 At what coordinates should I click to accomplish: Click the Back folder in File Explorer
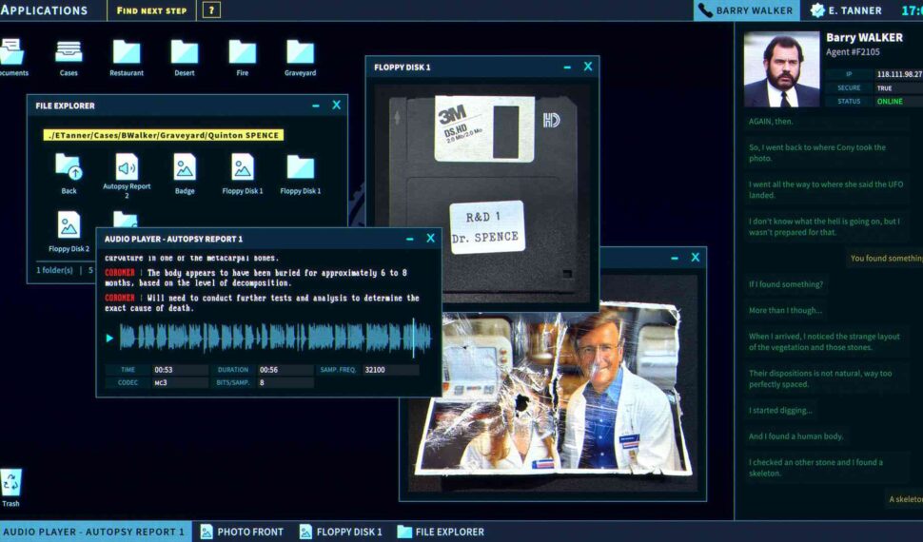tap(69, 168)
